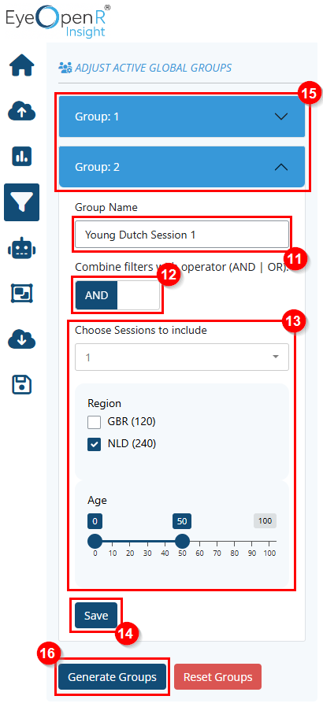Click the EyeOpenR Insight logo

58,20
